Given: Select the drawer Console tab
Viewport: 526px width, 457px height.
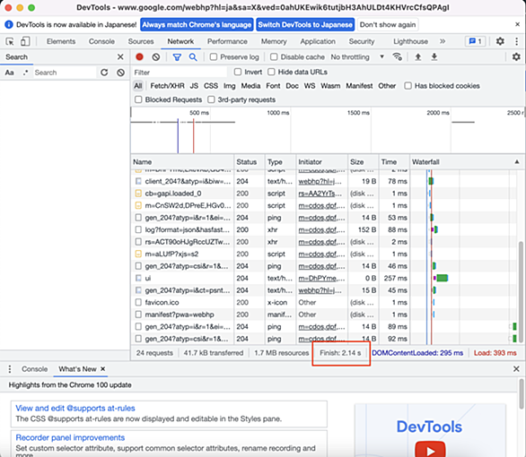Looking at the screenshot, I should (x=34, y=369).
